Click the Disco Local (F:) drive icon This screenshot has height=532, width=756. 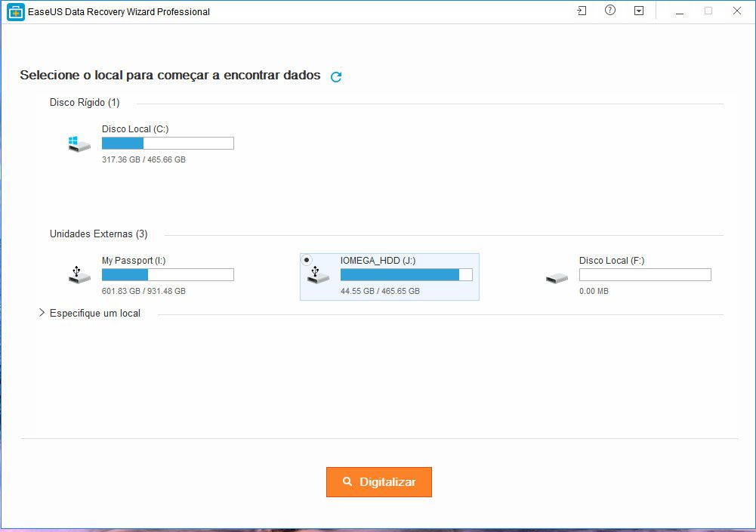(557, 278)
